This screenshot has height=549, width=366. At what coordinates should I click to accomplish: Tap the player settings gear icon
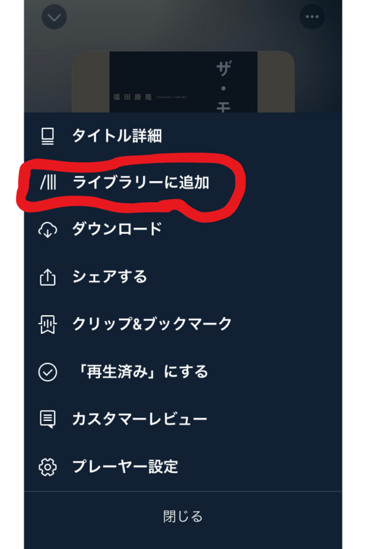(x=48, y=467)
